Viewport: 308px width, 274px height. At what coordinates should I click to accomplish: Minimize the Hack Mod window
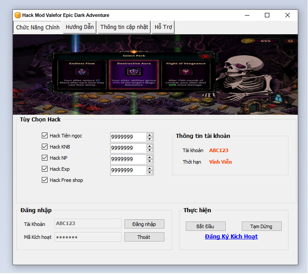tap(247, 15)
